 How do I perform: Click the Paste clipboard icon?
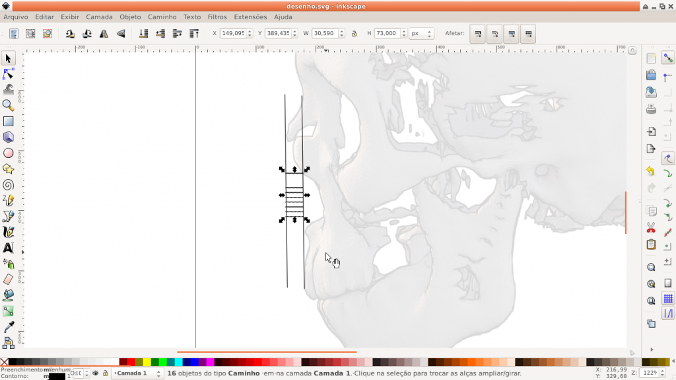point(651,245)
